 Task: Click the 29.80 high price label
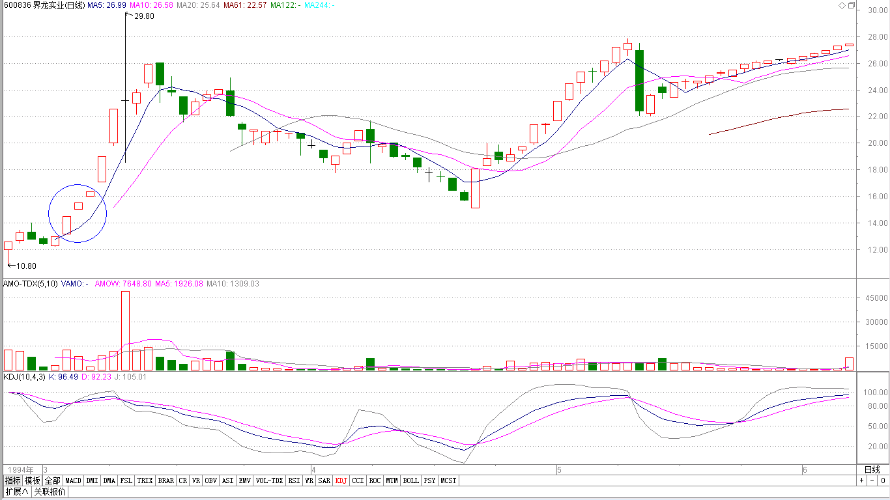coord(144,16)
